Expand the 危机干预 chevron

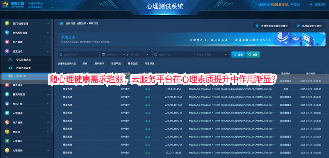coord(48,104)
